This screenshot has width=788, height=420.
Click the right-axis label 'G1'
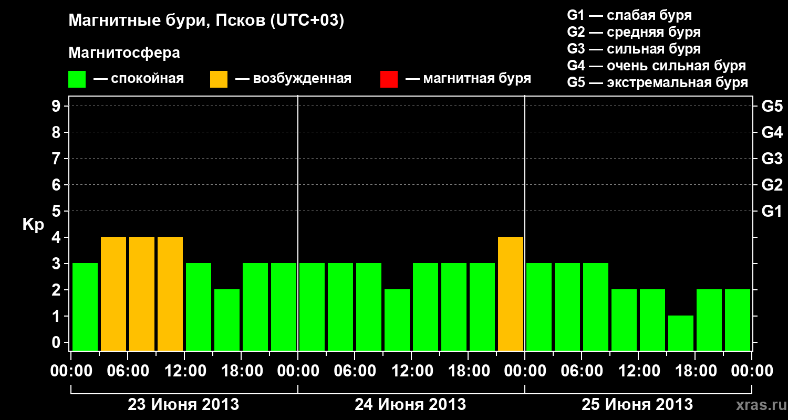pos(772,211)
